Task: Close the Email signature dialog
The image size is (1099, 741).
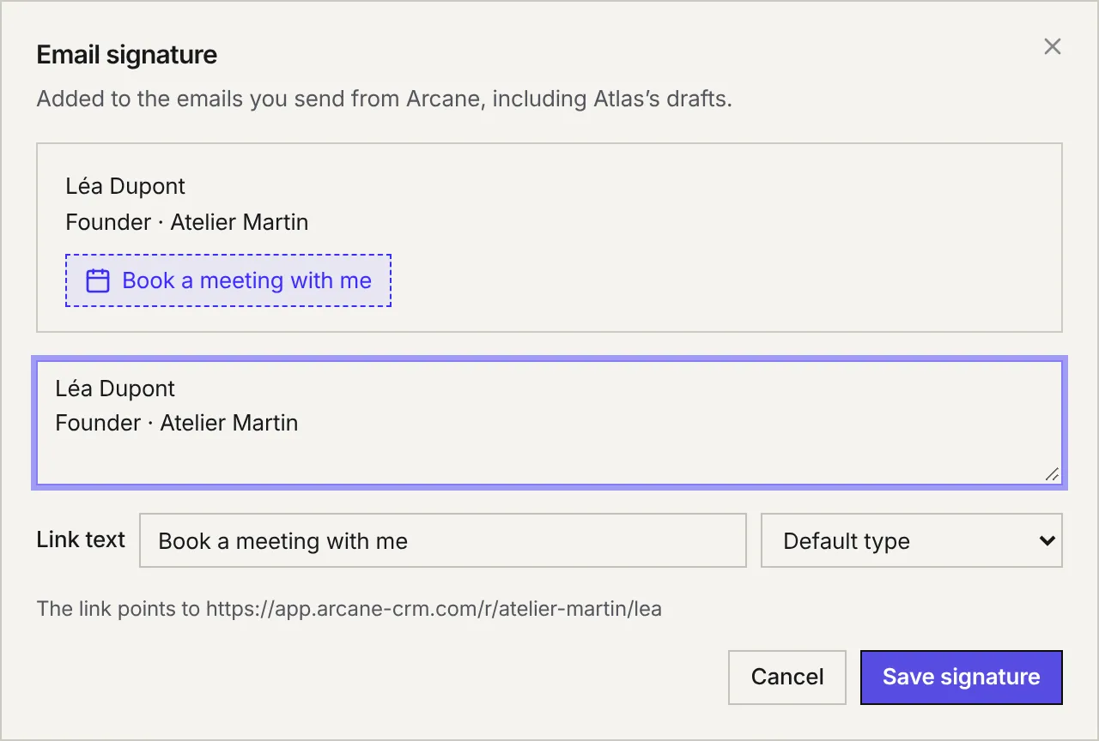Action: point(1052,46)
